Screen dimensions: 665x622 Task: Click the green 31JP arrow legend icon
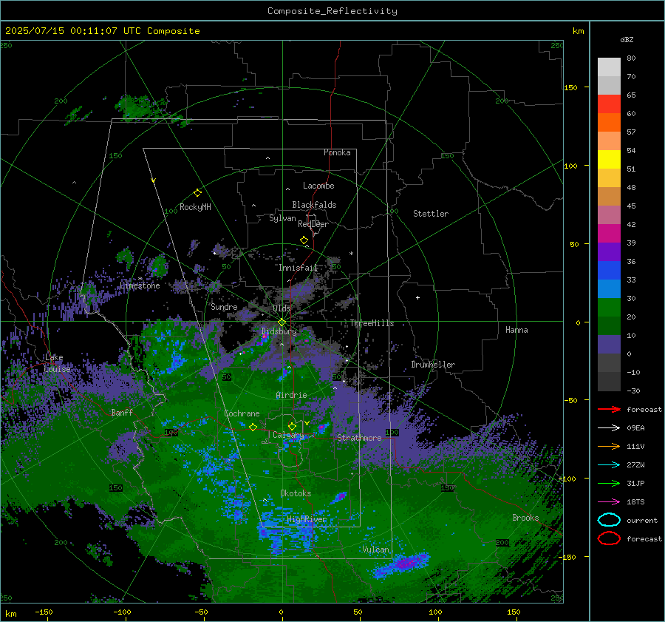coord(609,483)
